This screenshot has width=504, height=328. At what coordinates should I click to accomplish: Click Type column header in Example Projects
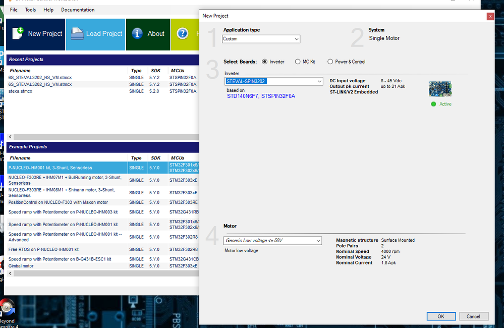pyautogui.click(x=136, y=158)
